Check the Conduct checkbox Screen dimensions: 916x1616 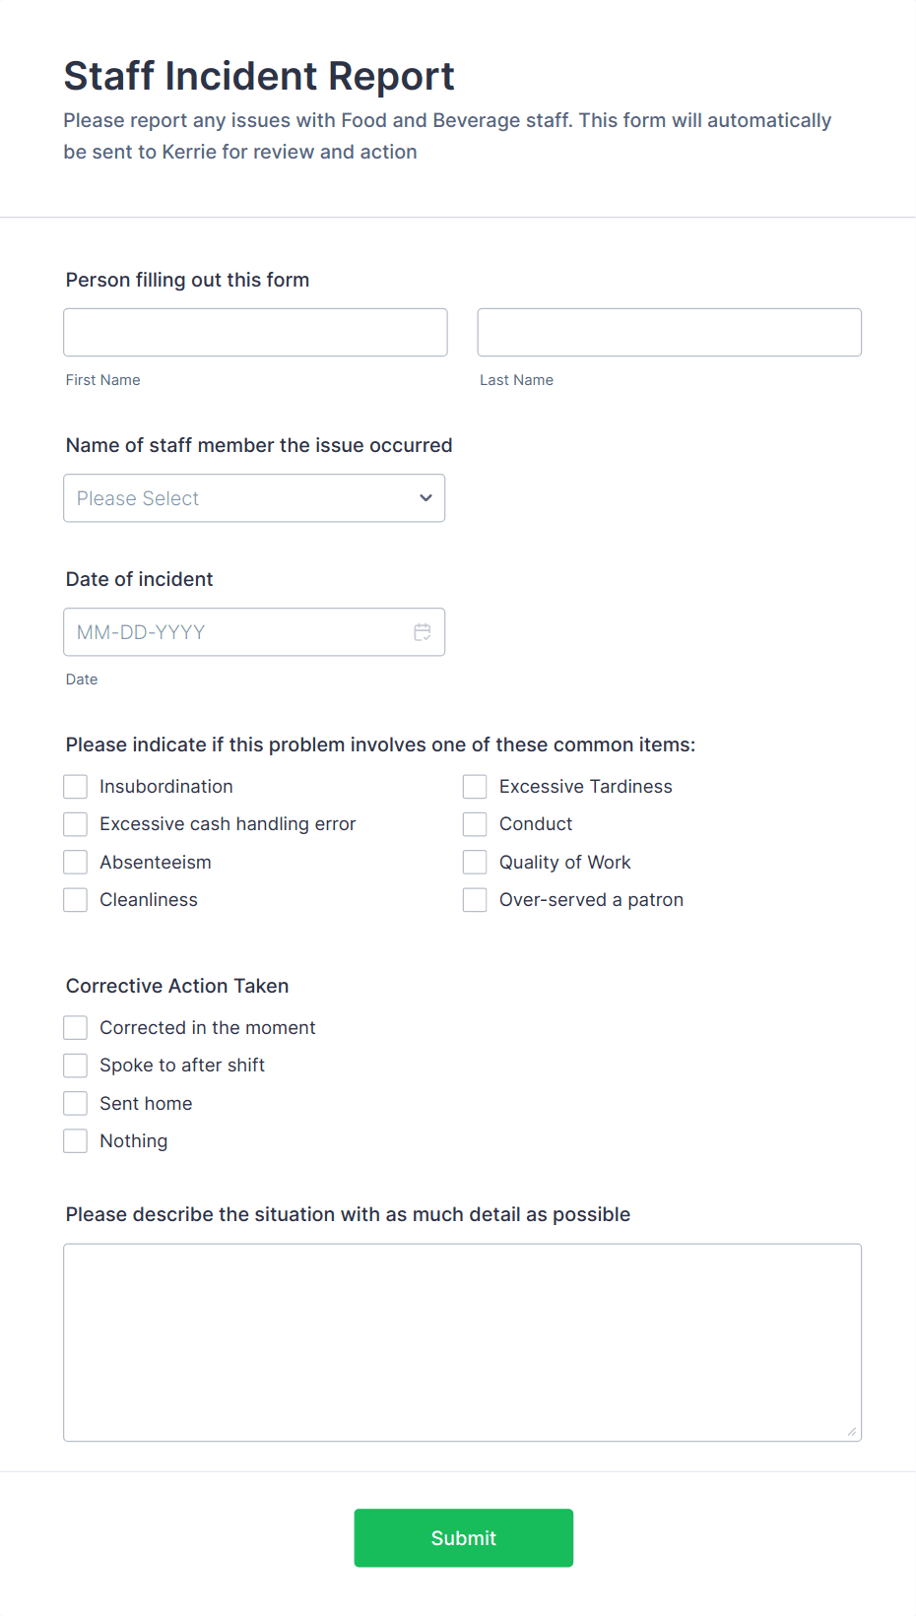475,823
